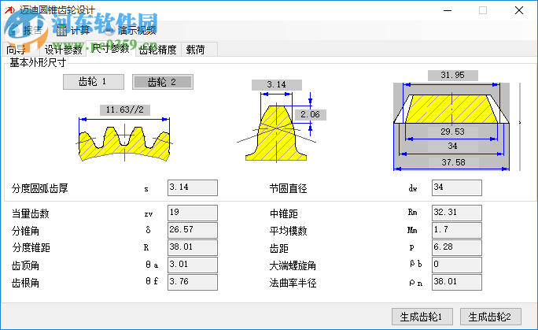Viewport: 538px width, 330px height.
Task: Click the 3.14 label above tooth profile
Action: click(277, 85)
